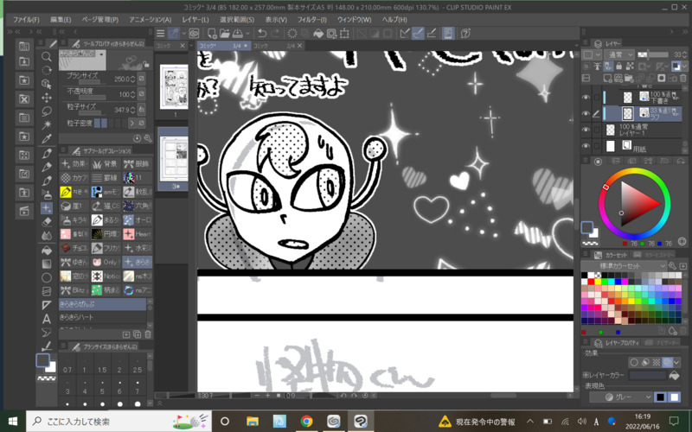Click the Windows taskbar search box

(x=119, y=421)
